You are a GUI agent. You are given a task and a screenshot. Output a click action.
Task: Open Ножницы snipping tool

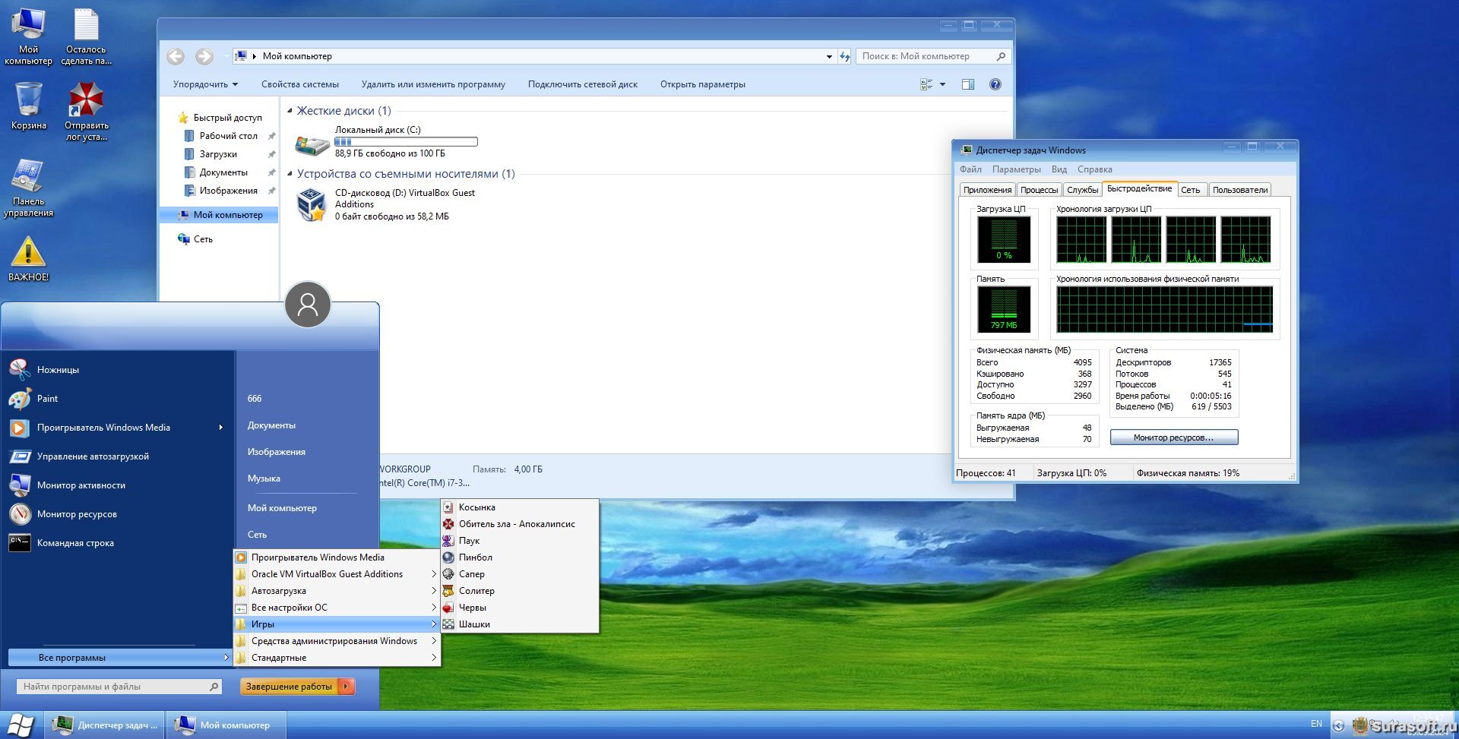coord(58,370)
